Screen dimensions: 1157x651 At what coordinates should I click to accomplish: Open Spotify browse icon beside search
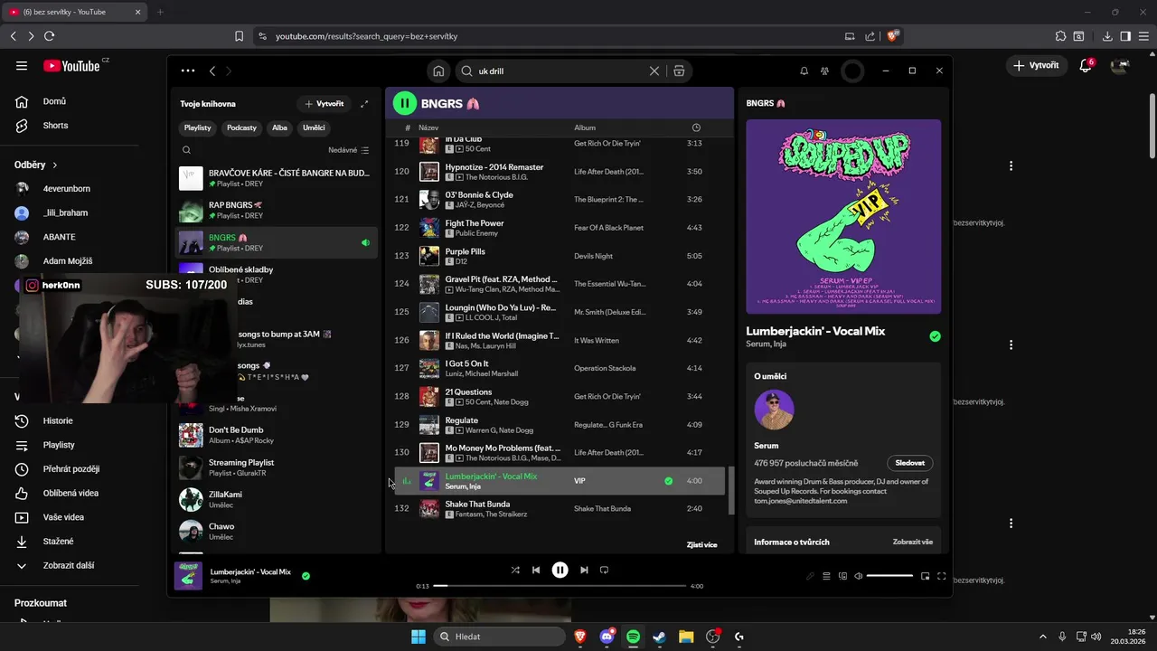[679, 71]
